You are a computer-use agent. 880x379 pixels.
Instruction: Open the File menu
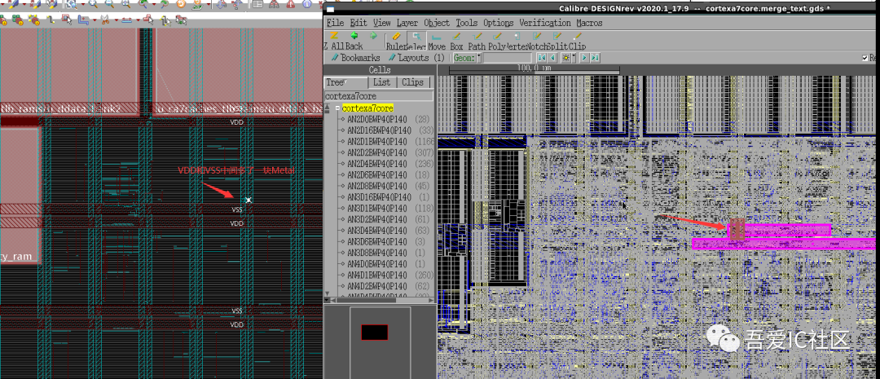335,23
